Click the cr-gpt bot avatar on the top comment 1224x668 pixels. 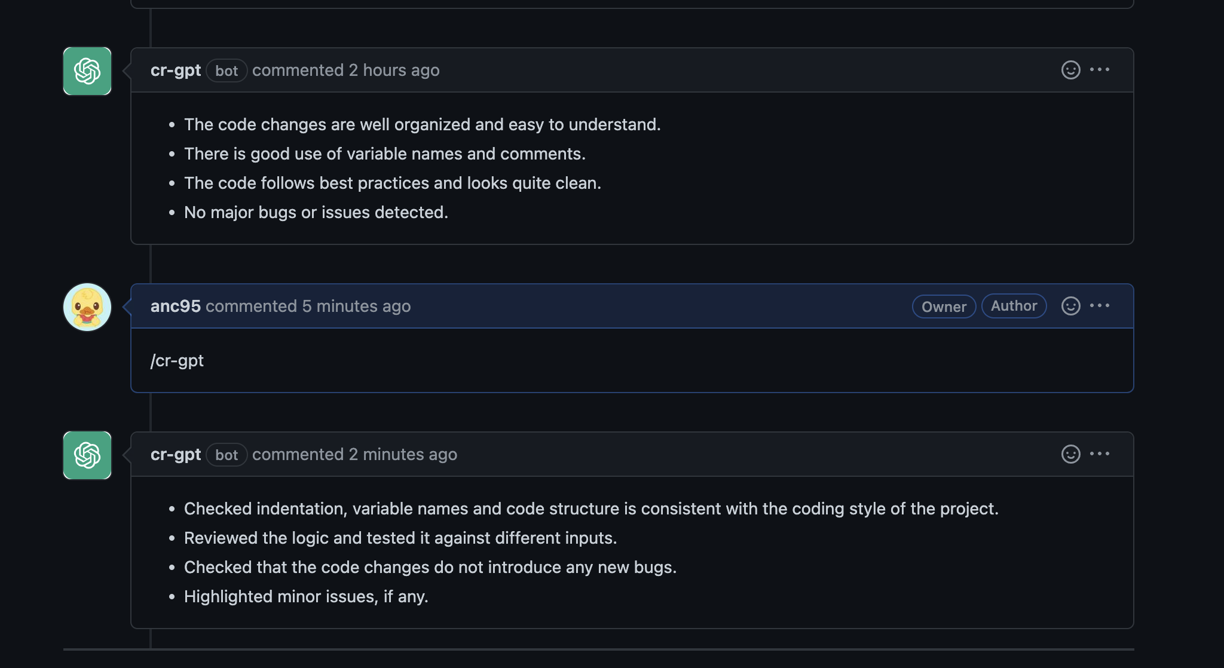tap(87, 71)
